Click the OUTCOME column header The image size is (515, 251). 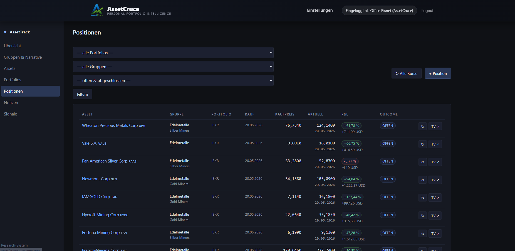[389, 114]
